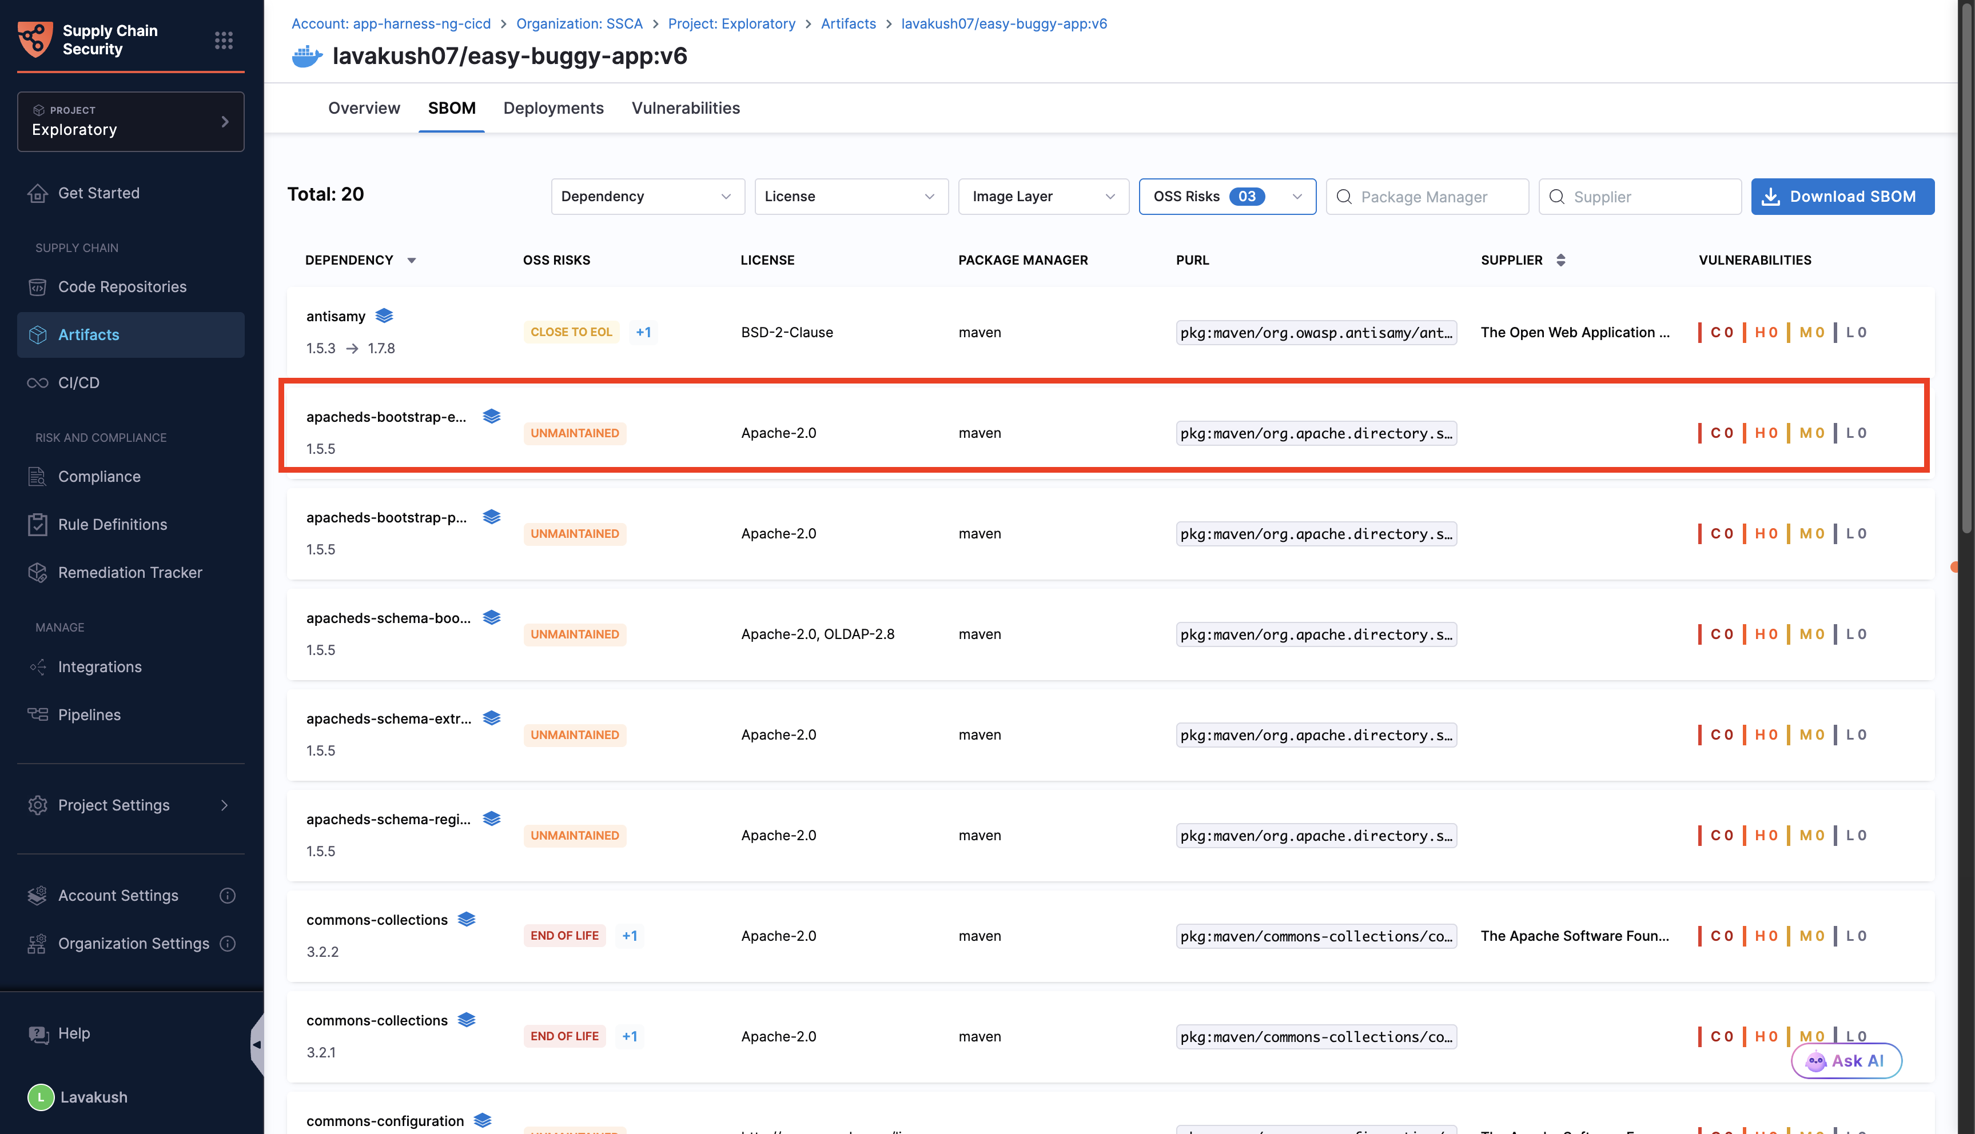This screenshot has width=1975, height=1134.
Task: Click the Supply Chain Security logo
Action: pos(36,39)
